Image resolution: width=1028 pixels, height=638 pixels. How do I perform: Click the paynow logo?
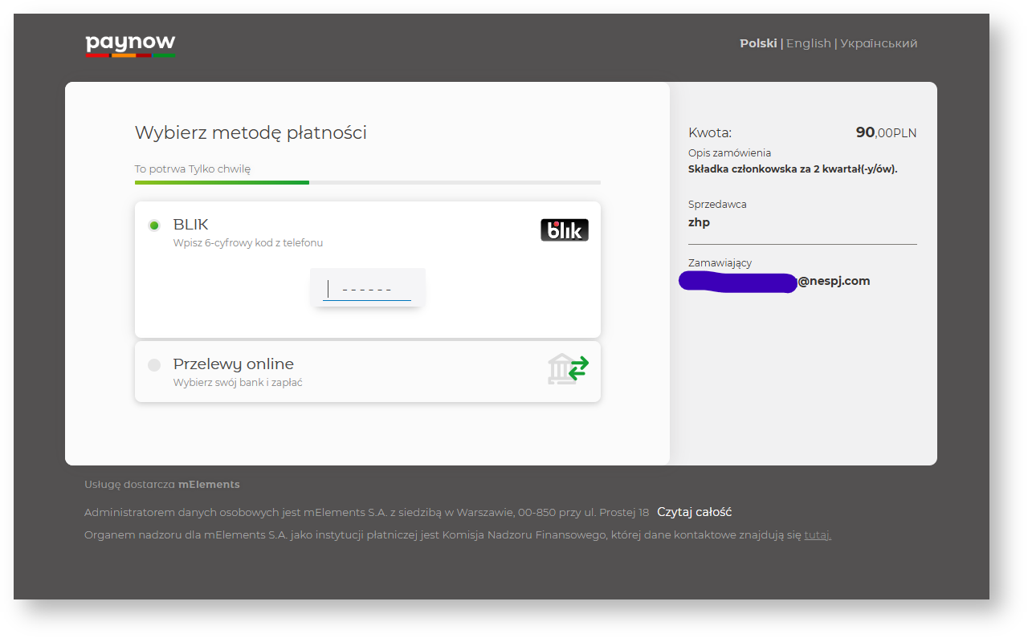pyautogui.click(x=130, y=45)
